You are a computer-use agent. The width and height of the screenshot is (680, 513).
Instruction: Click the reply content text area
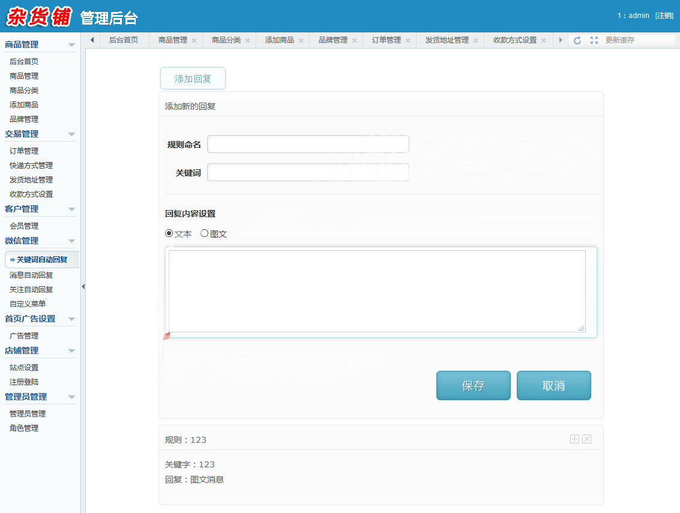(377, 291)
